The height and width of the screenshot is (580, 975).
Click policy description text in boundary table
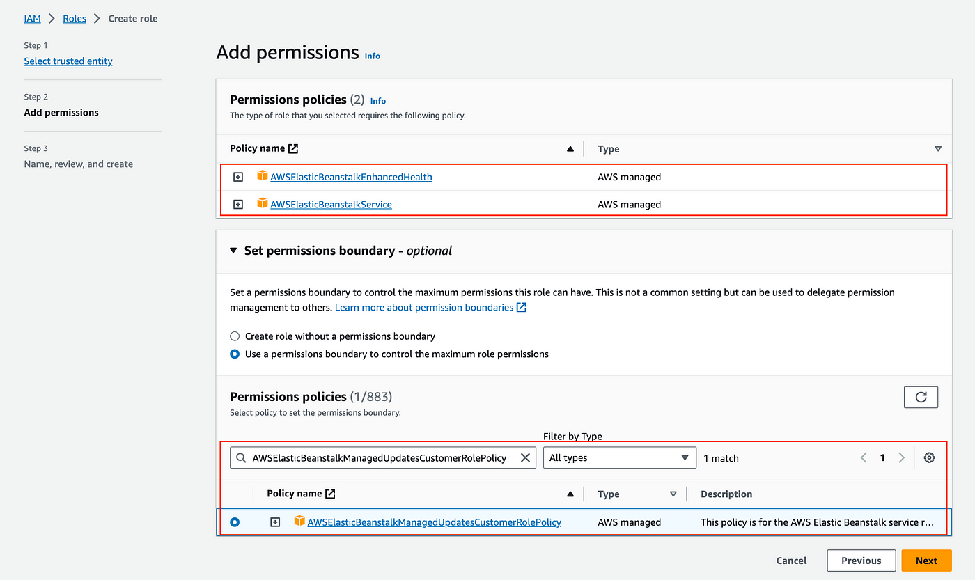[818, 522]
